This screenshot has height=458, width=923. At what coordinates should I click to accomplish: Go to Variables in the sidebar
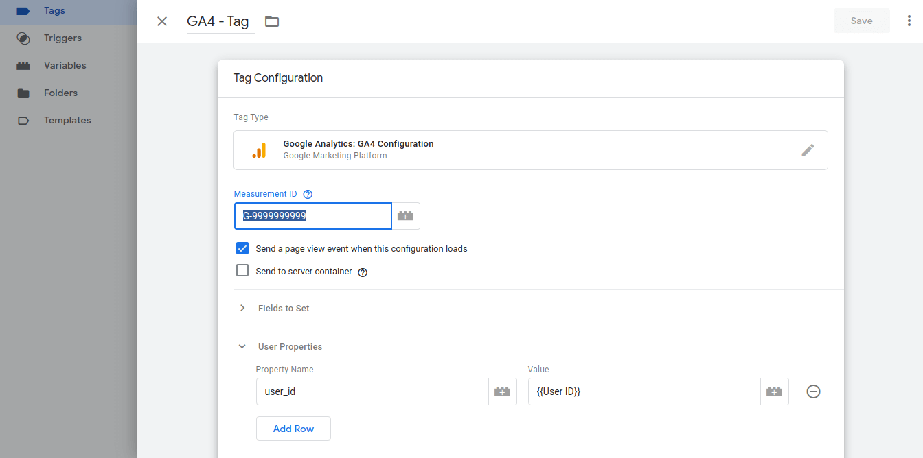click(65, 66)
